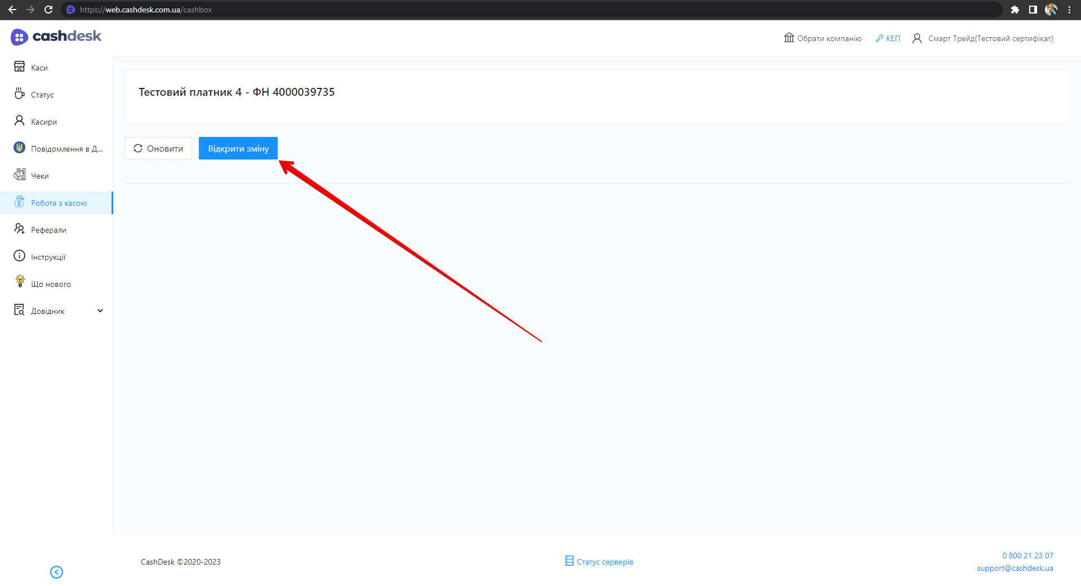The height and width of the screenshot is (586, 1081).
Task: Click the Чеки receipt icon
Action: [x=19, y=175]
